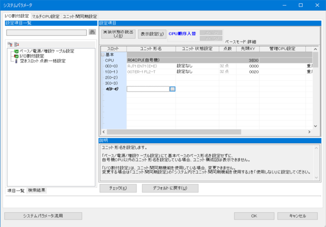Viewport: 326px width, 227px height.
Task: Switch to マルチCPU設定 tab
Action: (46, 16)
